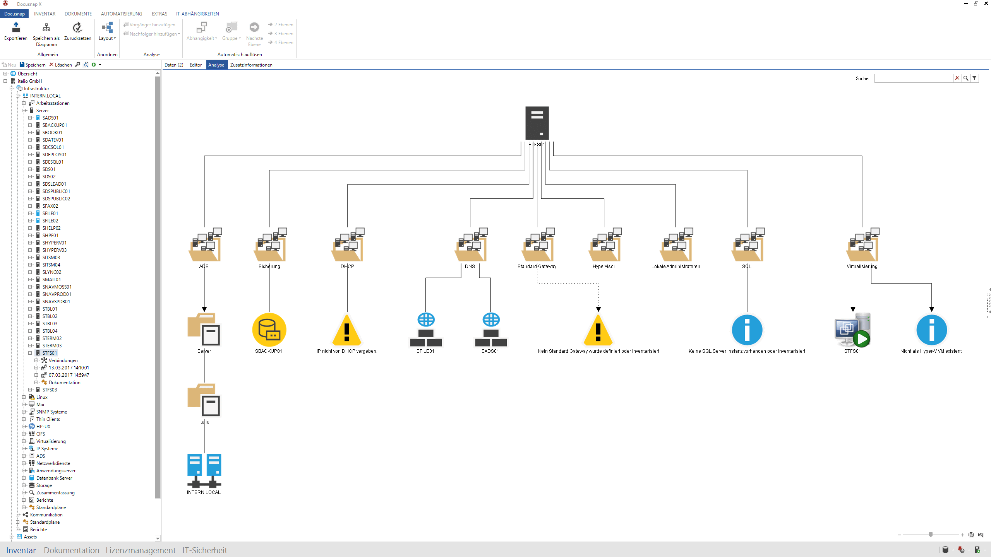Select the SBACKUP01 backup node
The image size is (991, 557).
tap(269, 330)
